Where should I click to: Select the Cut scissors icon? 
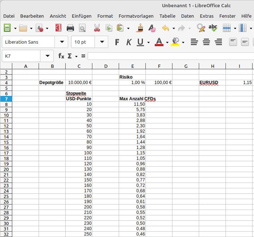point(97,28)
